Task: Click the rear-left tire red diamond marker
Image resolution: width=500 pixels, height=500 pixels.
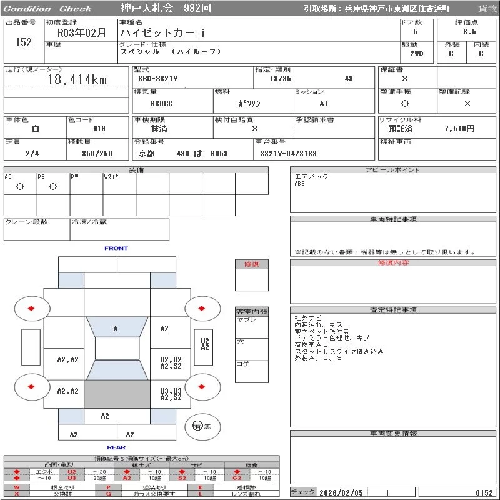Action: pos(32,387)
